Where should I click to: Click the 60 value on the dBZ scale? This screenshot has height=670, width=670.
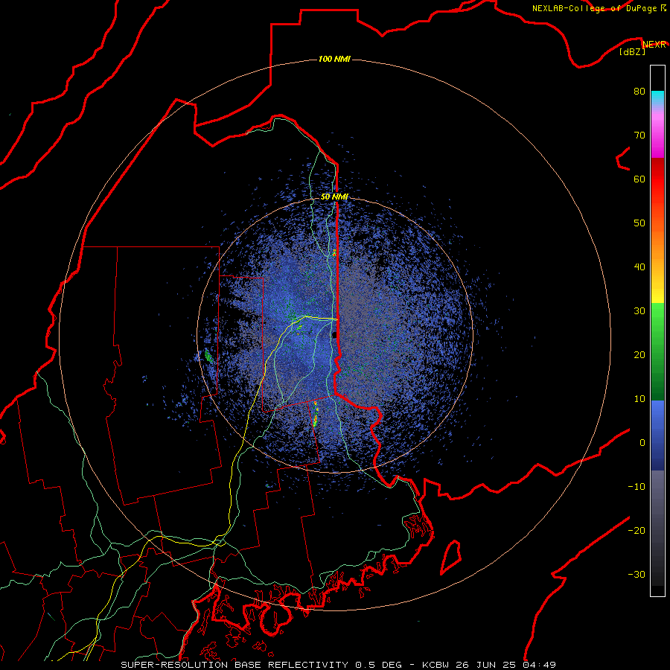pos(639,179)
